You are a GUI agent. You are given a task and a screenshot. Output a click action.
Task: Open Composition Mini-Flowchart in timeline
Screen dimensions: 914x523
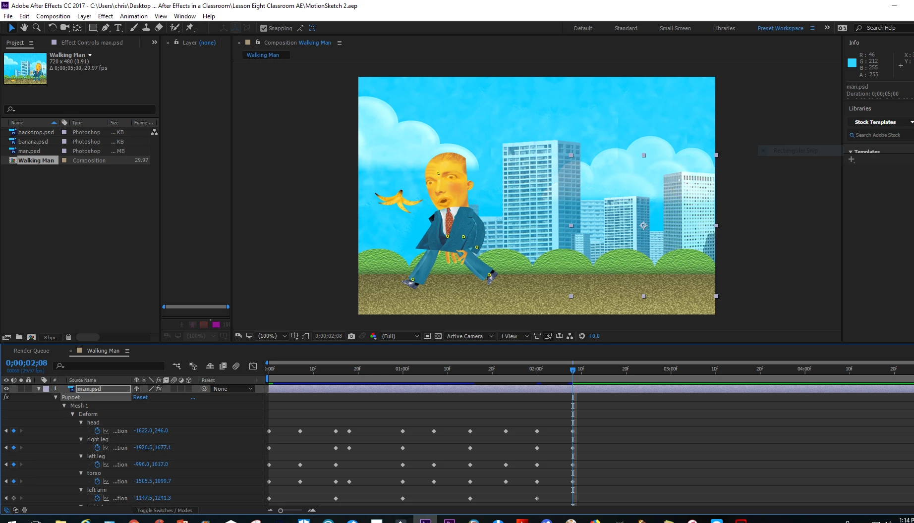tap(176, 366)
